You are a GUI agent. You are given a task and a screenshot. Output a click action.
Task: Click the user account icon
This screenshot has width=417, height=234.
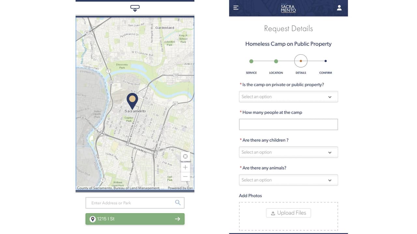(x=339, y=7)
